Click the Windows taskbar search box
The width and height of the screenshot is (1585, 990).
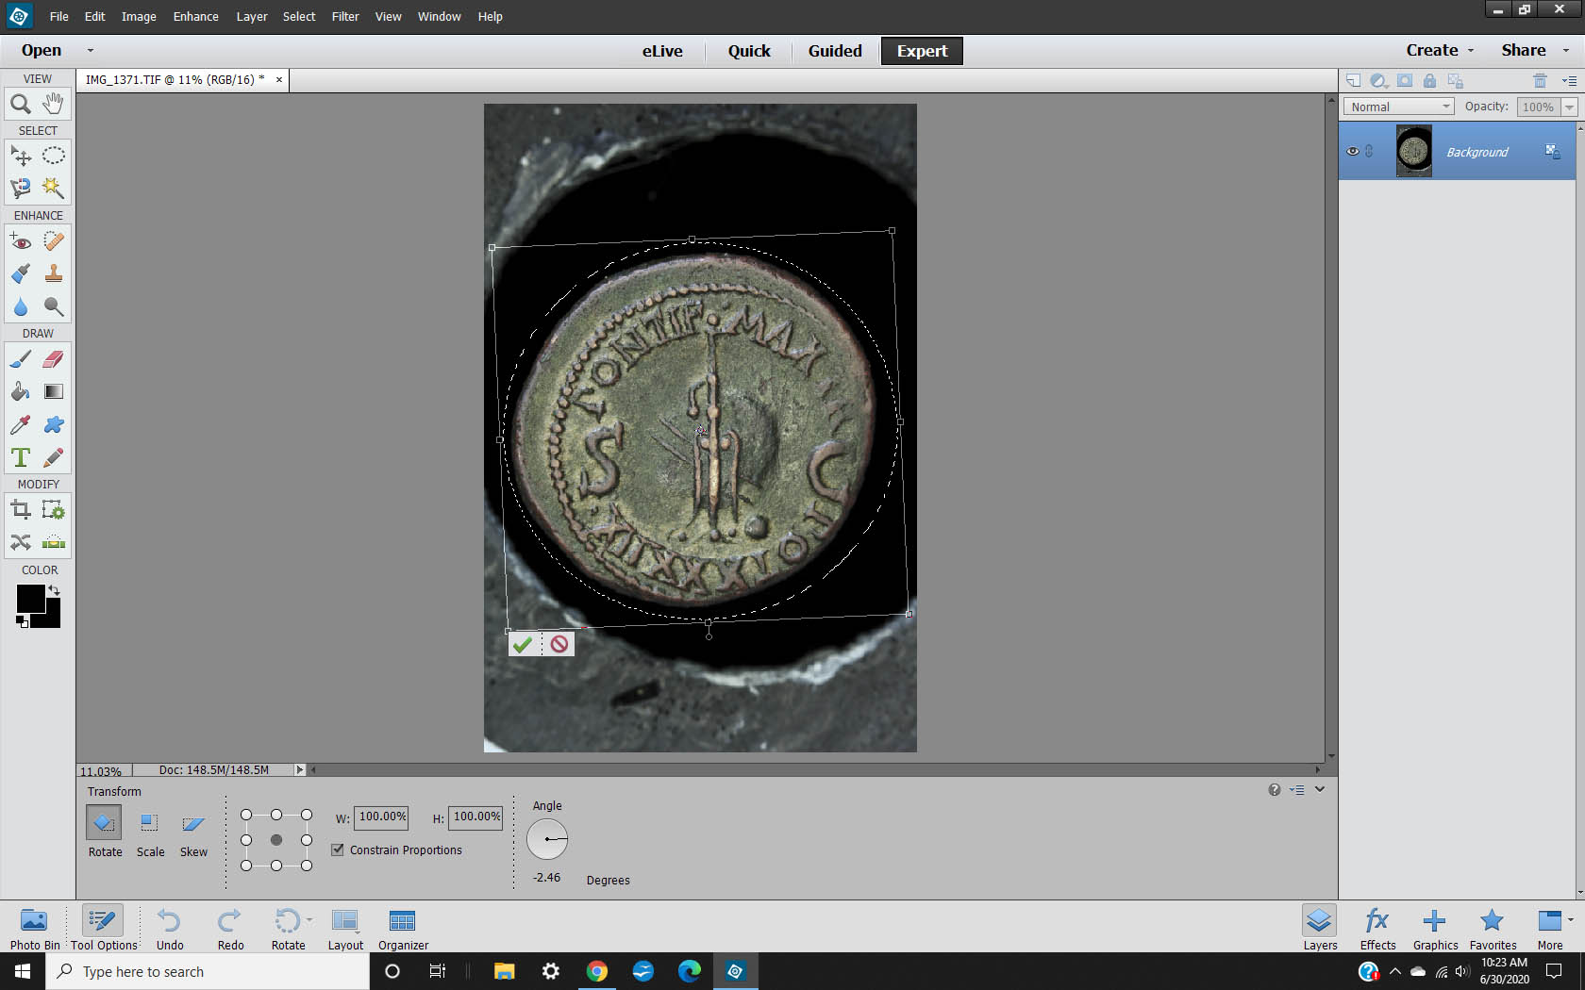[x=208, y=971]
